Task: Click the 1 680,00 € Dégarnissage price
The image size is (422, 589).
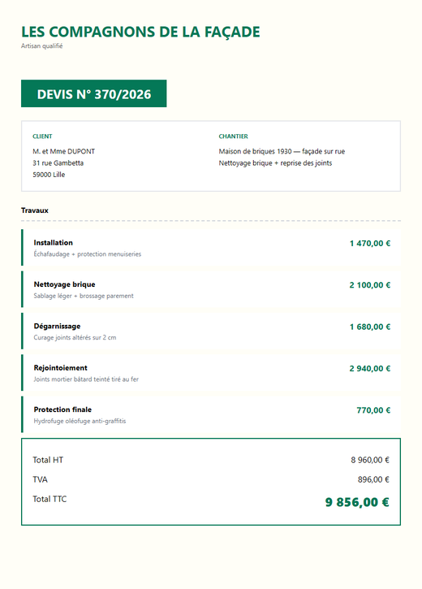Action: (x=370, y=327)
